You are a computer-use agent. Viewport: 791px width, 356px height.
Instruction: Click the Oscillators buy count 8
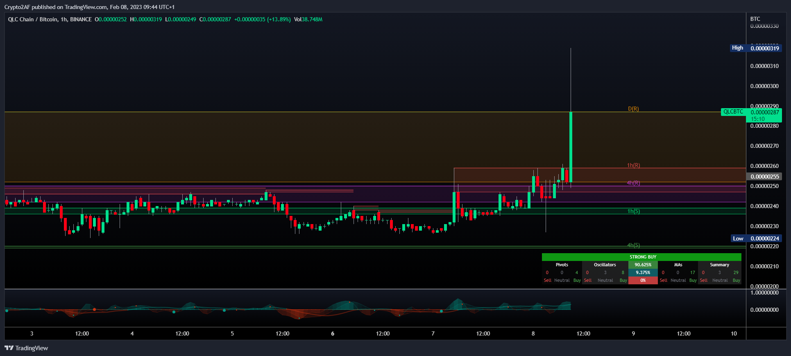click(x=623, y=272)
